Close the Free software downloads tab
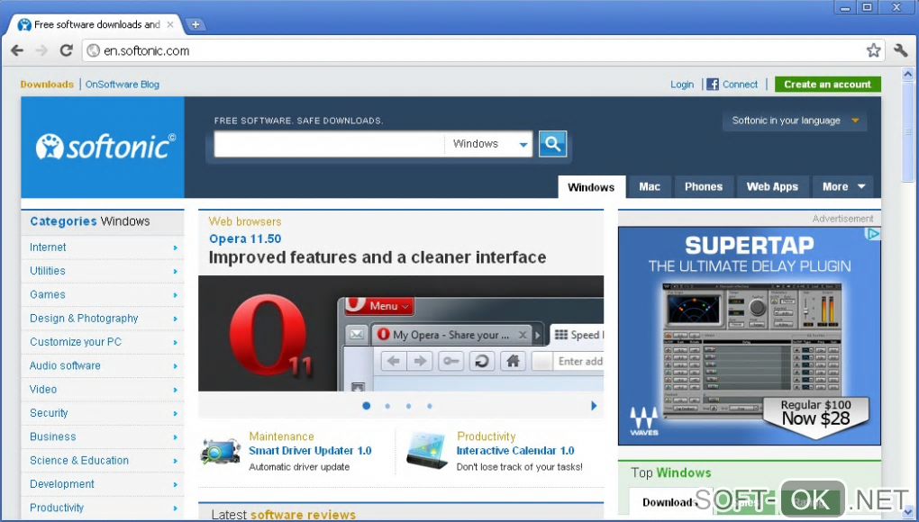 pos(170,24)
